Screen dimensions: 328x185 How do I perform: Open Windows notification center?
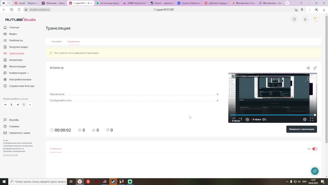(323, 182)
